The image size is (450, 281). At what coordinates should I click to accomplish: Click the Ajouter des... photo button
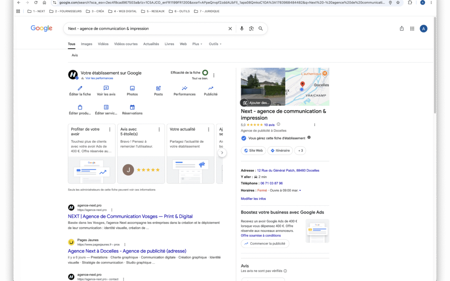click(x=256, y=103)
